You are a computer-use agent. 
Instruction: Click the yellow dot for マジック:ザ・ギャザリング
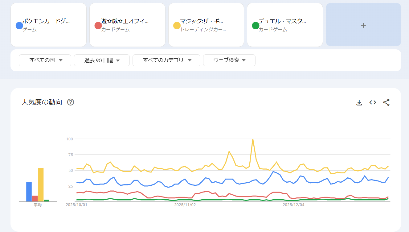click(x=177, y=26)
